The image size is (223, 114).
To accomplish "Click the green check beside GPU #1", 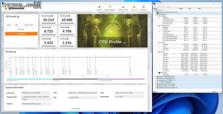I will pos(13,93).
